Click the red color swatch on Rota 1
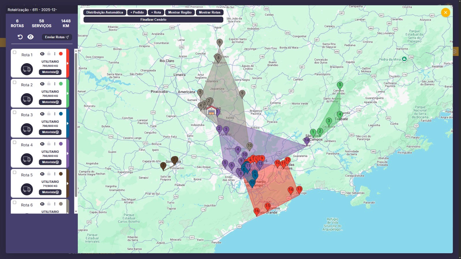The width and height of the screenshot is (461, 259). pyautogui.click(x=61, y=54)
